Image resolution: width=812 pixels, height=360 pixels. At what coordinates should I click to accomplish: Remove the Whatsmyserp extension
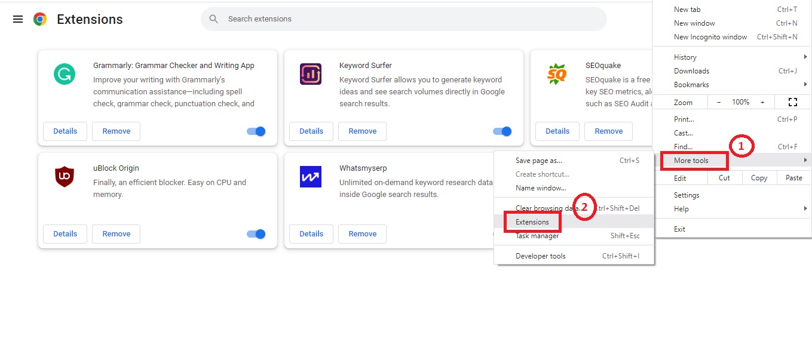click(x=362, y=234)
